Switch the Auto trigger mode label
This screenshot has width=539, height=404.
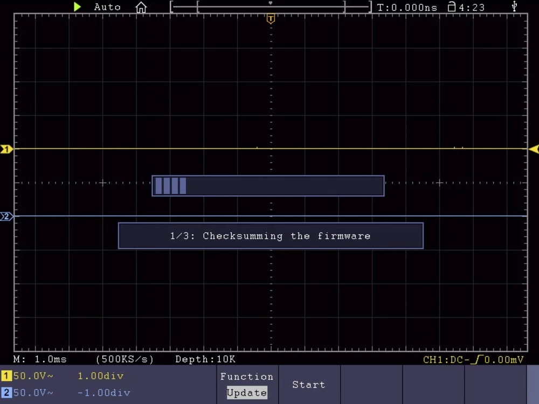point(107,7)
